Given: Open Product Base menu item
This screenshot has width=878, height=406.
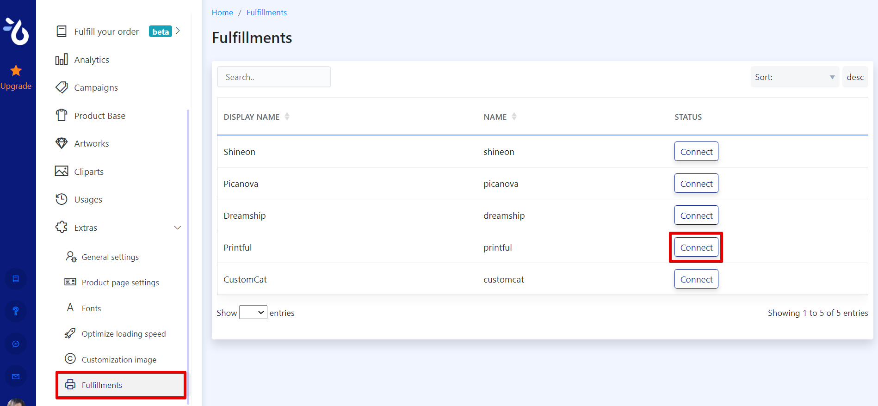Looking at the screenshot, I should click(99, 116).
